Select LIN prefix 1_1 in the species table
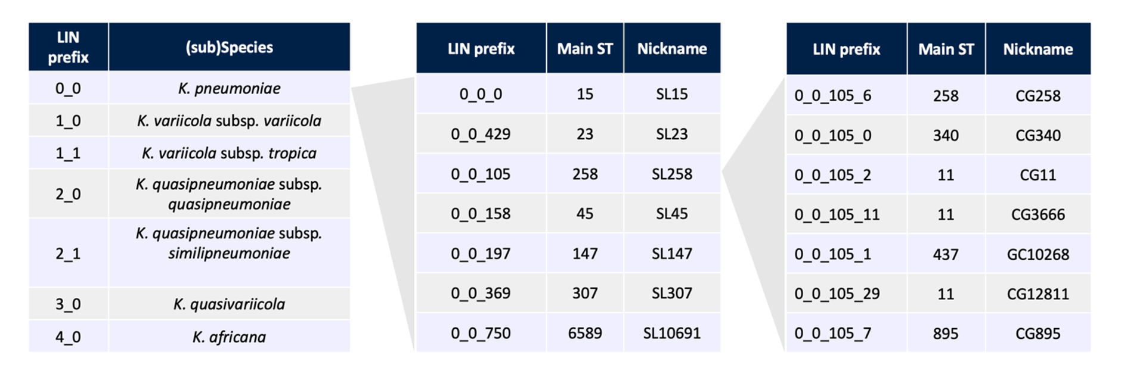Viewport: 1121px width, 380px height. point(68,153)
